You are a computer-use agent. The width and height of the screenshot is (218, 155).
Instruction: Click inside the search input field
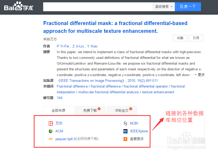tap(97, 7)
